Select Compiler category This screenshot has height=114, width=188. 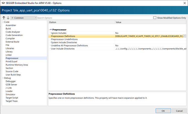pos(10,39)
